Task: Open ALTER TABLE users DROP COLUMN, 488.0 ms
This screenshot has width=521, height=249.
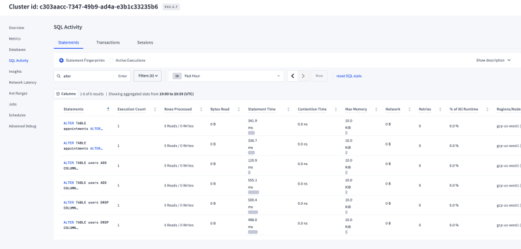Action: 86,225
